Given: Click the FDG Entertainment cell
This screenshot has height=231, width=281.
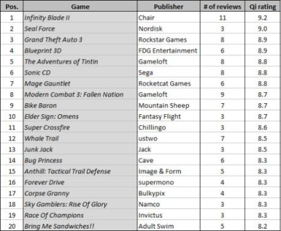Looking at the screenshot, I should 168,50.
